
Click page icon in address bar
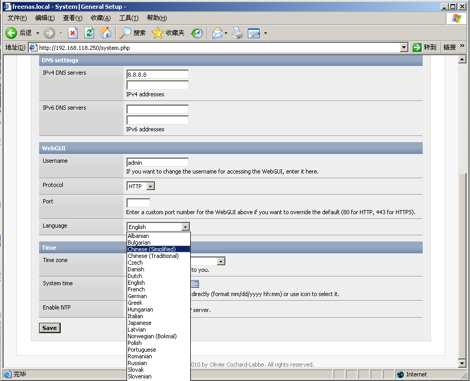tap(33, 47)
